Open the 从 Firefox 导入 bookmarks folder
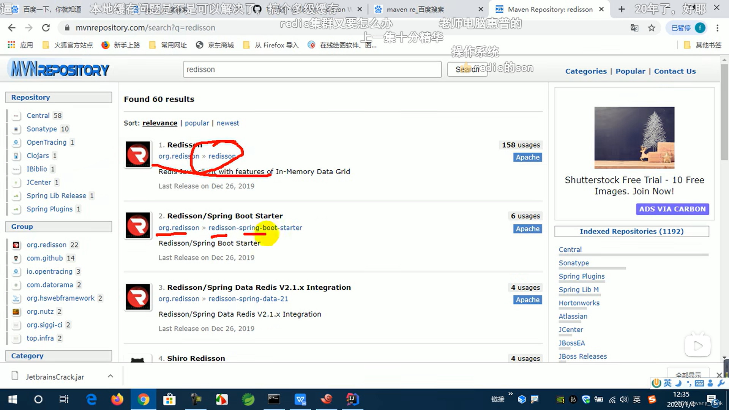This screenshot has width=729, height=410. [x=271, y=45]
